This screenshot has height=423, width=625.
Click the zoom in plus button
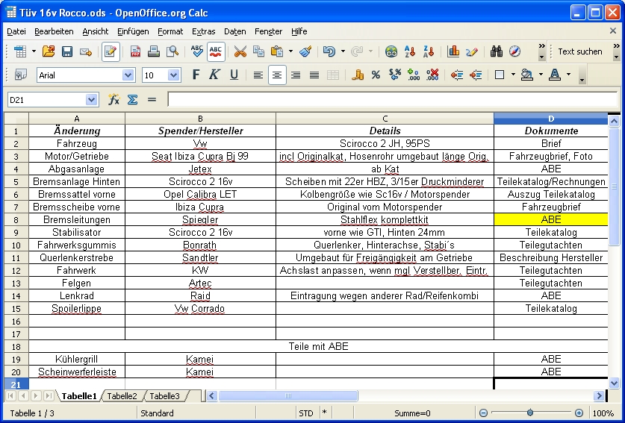tap(579, 413)
